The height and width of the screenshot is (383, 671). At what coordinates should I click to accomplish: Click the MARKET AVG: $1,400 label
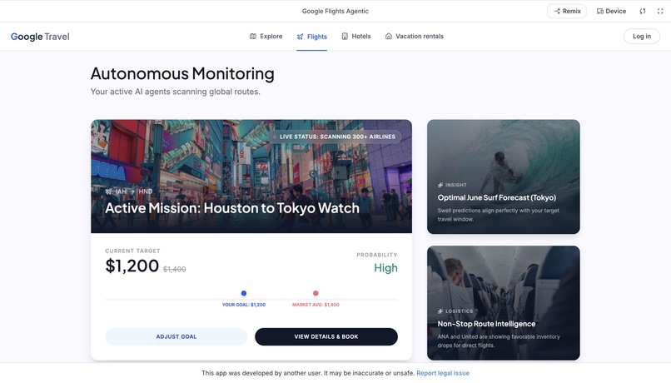coord(316,305)
